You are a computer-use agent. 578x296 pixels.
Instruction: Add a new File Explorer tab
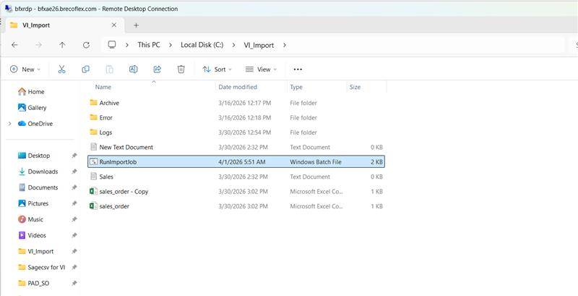[x=136, y=25]
